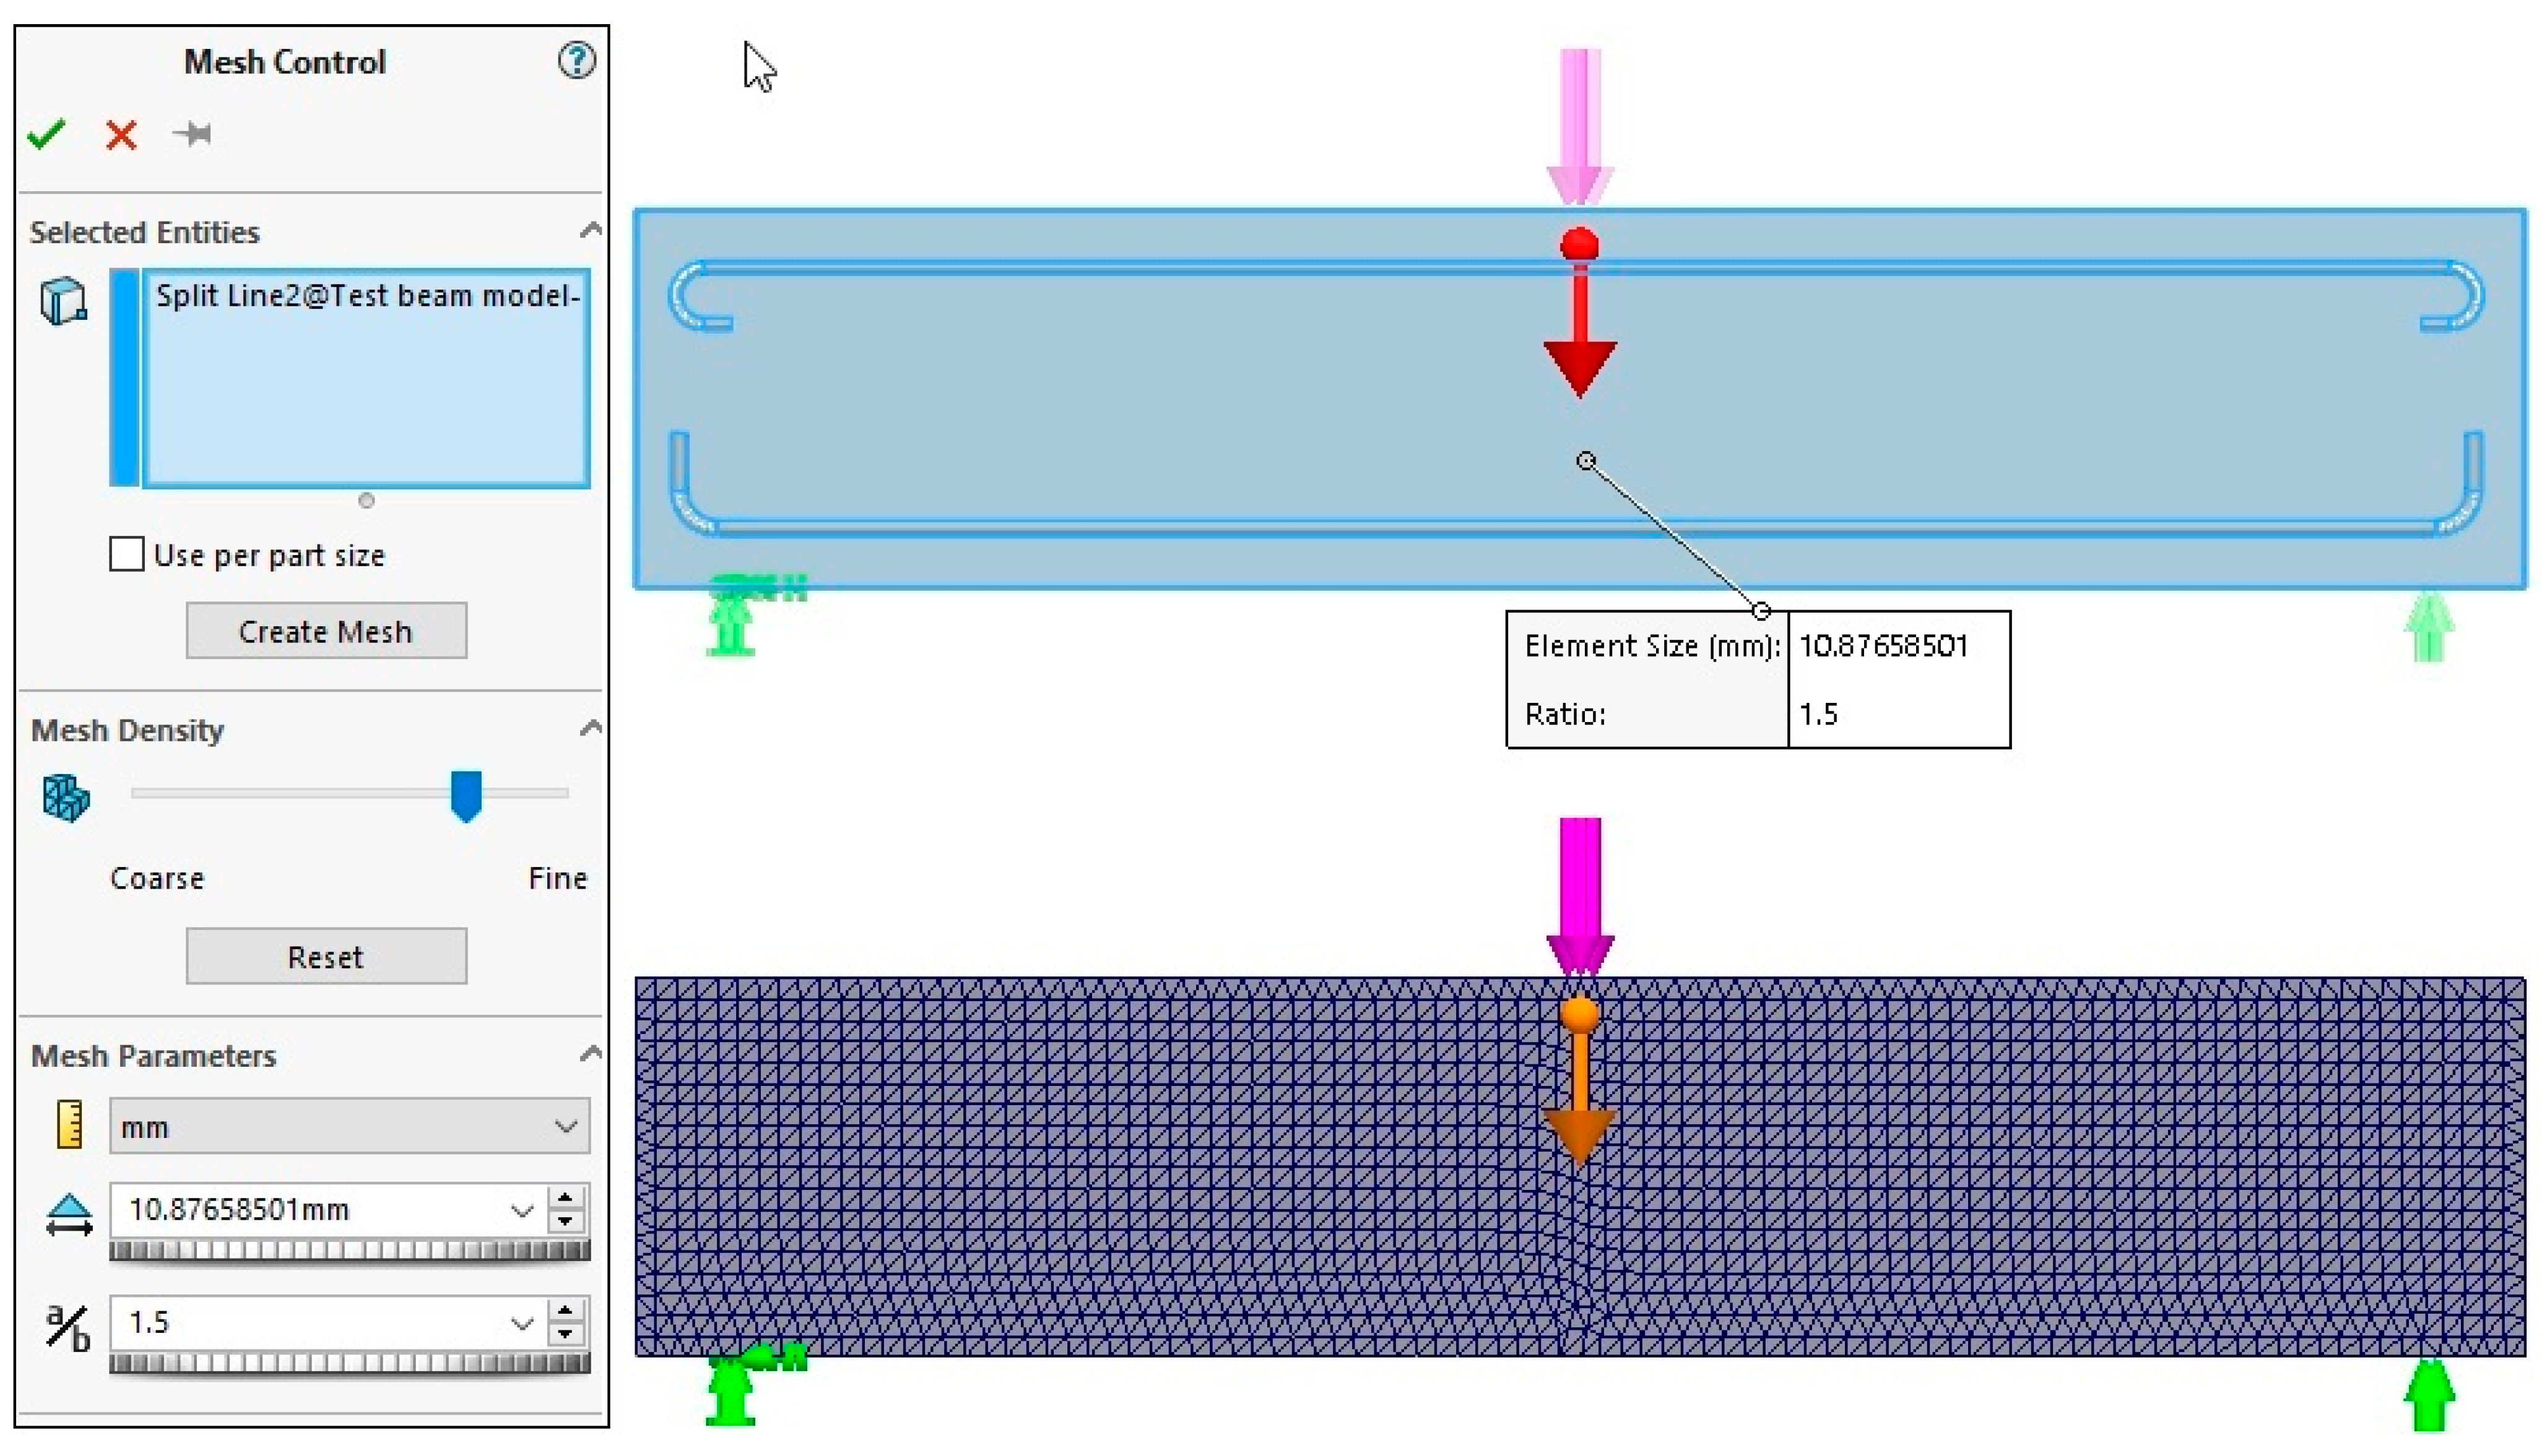This screenshot has height=1456, width=2542.
Task: Enable Use per part size checkbox
Action: tap(127, 554)
